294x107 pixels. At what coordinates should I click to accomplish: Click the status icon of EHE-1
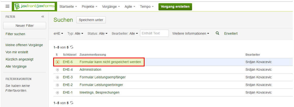58,93
